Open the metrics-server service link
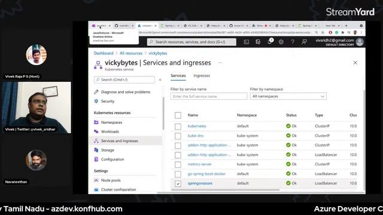This screenshot has width=383, height=215. [199, 164]
